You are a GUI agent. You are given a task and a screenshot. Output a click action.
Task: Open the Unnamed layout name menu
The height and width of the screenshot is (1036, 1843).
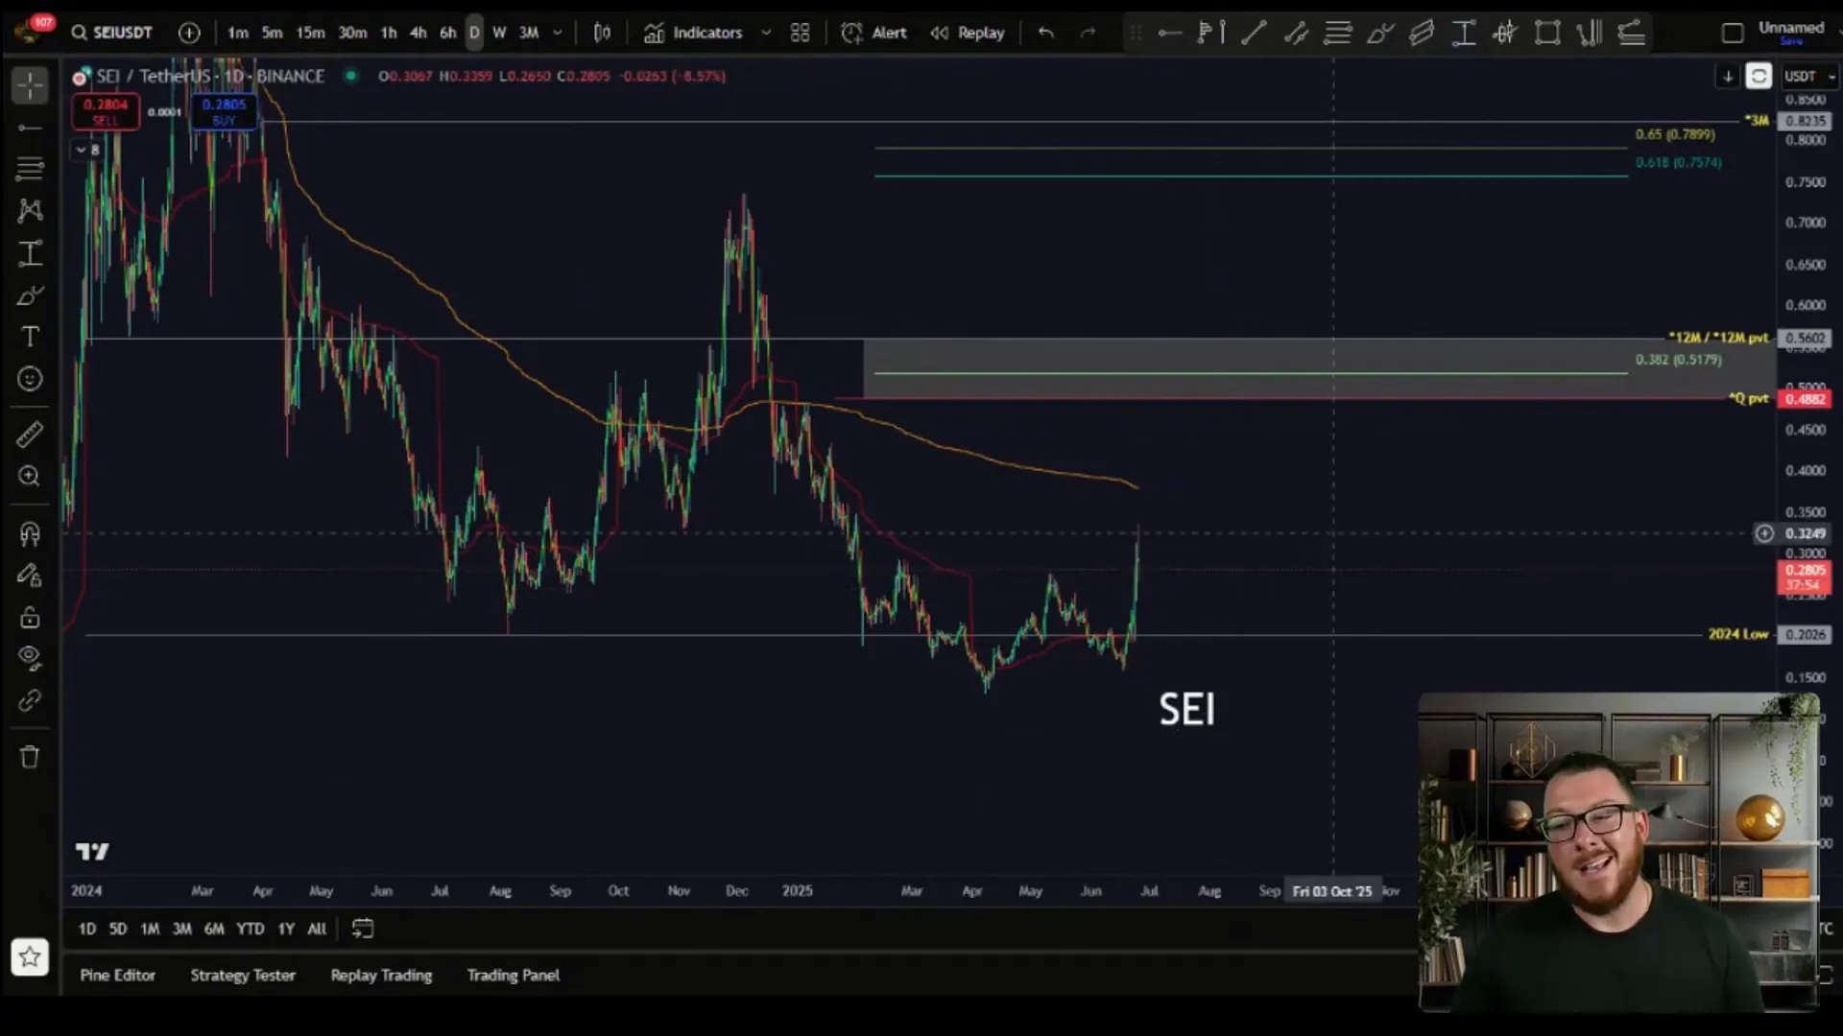coord(1791,33)
